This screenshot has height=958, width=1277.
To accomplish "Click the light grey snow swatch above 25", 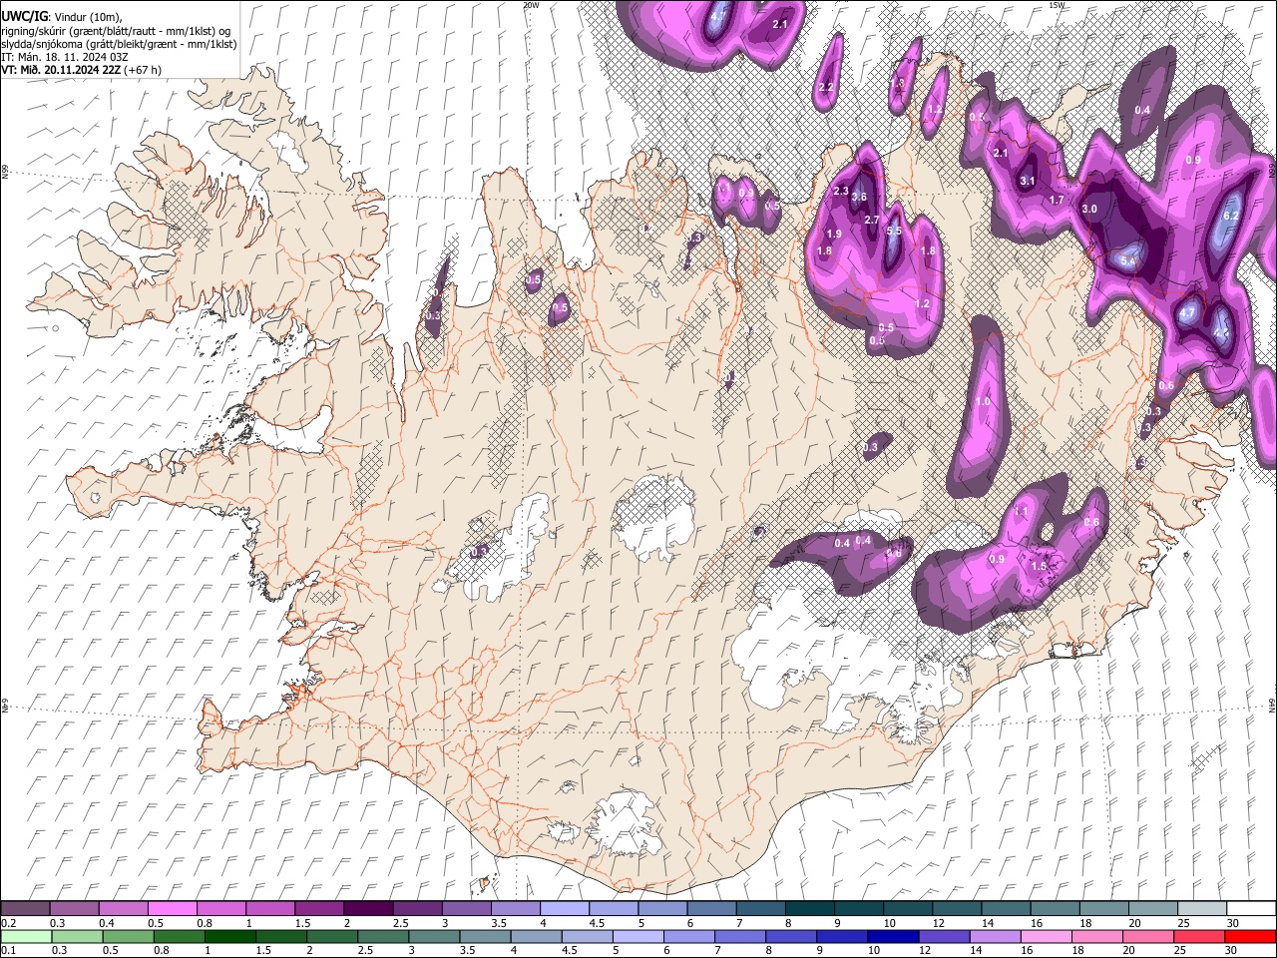I will pos(1202,909).
